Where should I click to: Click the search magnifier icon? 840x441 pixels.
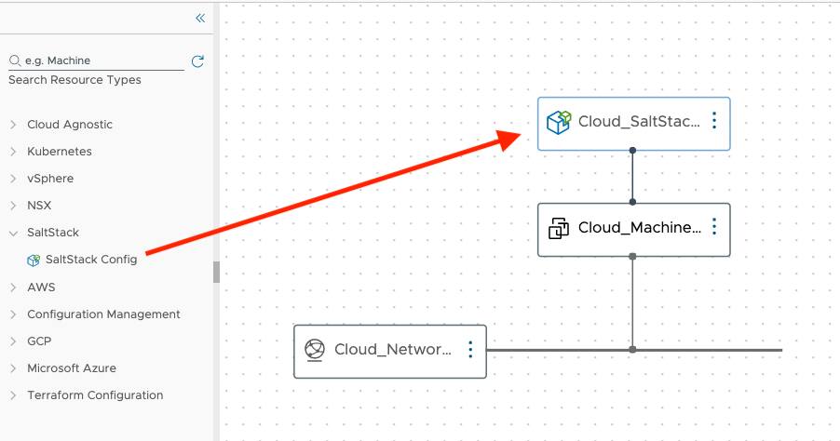(x=15, y=60)
